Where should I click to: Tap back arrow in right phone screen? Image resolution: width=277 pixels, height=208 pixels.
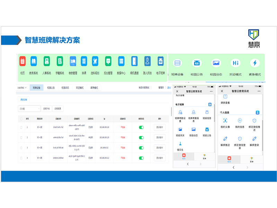pos(233,167)
